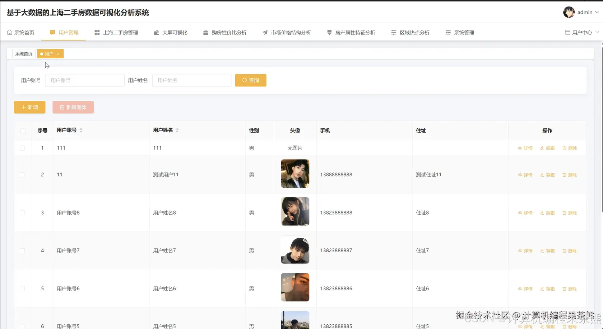Click the 查询 search button
The width and height of the screenshot is (603, 329).
point(251,80)
